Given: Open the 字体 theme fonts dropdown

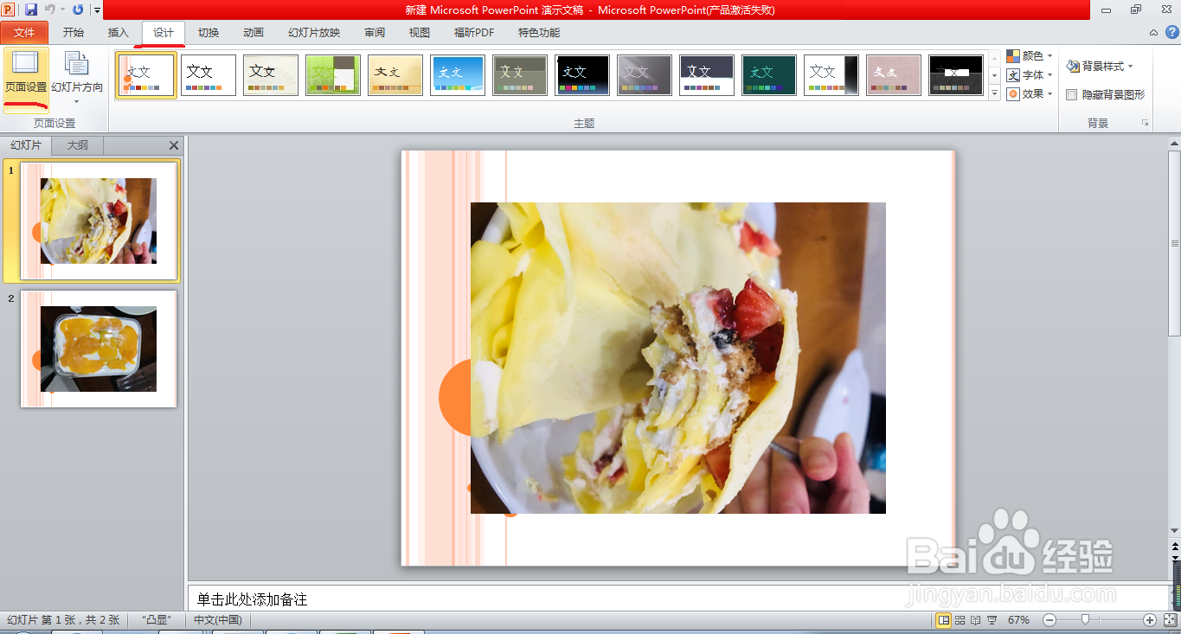Looking at the screenshot, I should coord(1030,75).
